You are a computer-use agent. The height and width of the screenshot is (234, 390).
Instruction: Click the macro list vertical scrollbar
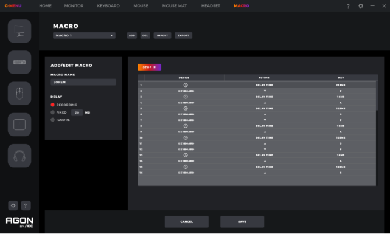point(377,95)
